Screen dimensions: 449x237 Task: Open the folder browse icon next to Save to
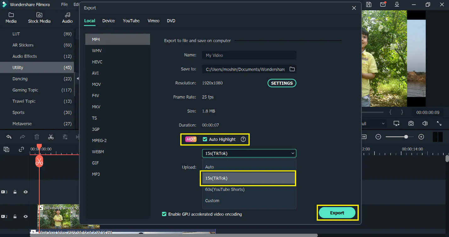(x=292, y=69)
